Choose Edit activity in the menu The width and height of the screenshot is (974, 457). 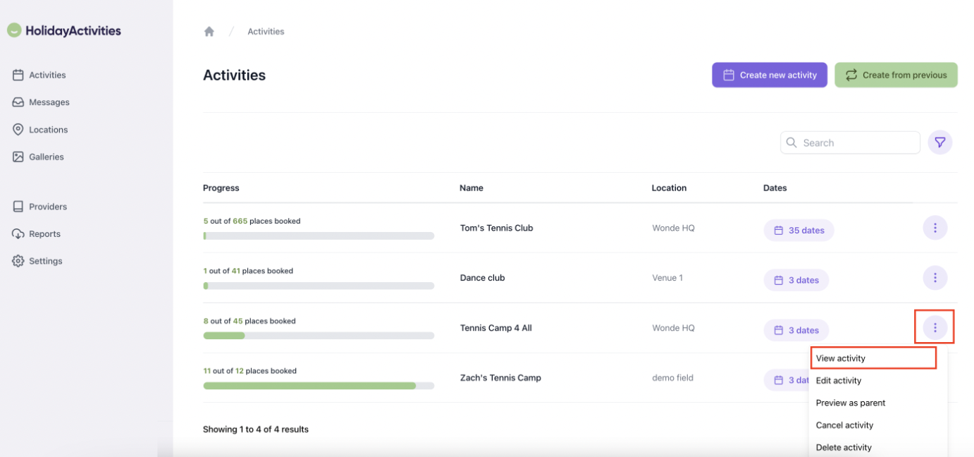pyautogui.click(x=839, y=381)
